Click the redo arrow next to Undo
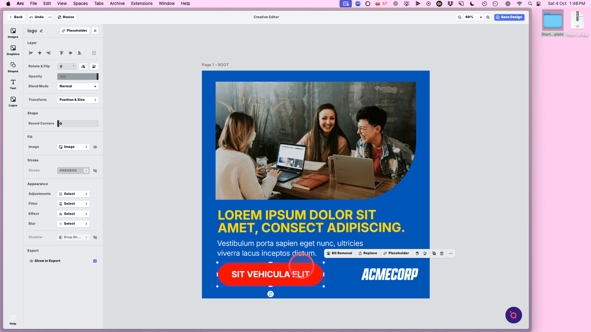This screenshot has width=591, height=332. tap(50, 17)
